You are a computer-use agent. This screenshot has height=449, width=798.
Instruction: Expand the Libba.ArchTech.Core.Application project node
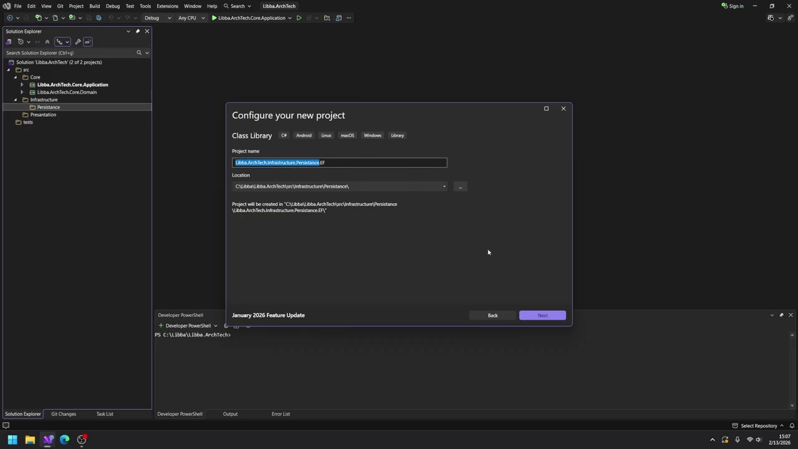click(22, 85)
